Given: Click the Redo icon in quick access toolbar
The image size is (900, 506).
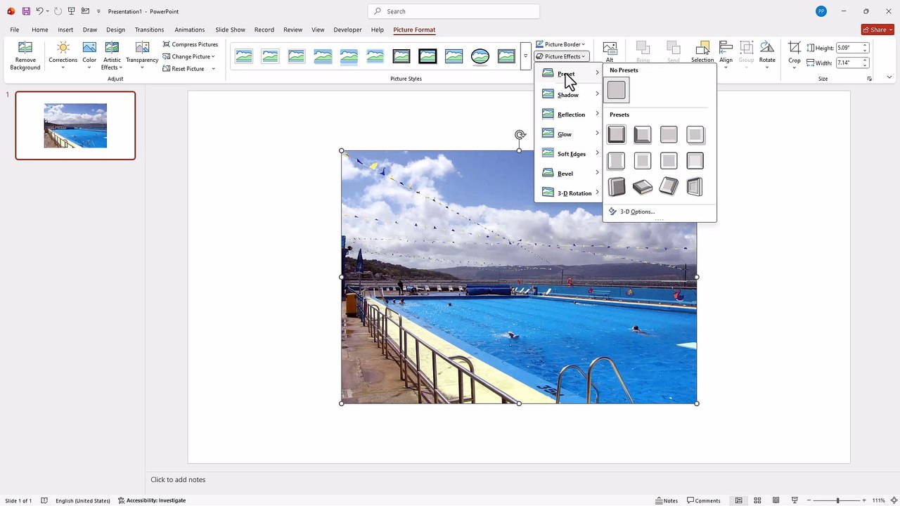Looking at the screenshot, I should [x=58, y=11].
